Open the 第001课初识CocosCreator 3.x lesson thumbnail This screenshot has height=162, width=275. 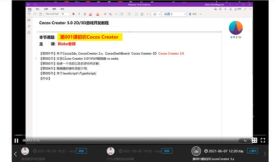pos(196,151)
